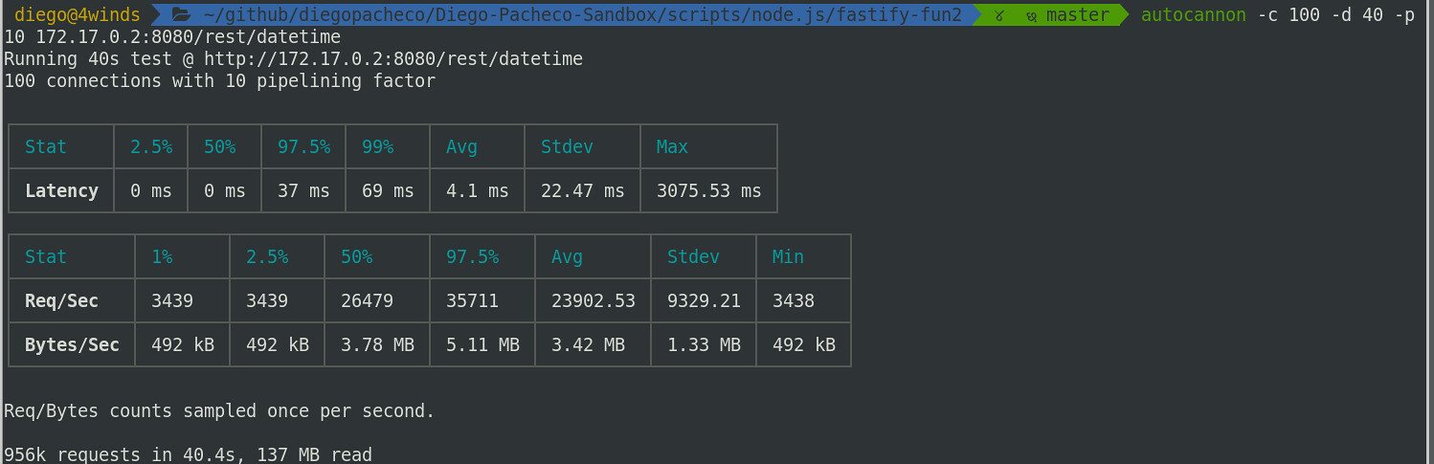The width and height of the screenshot is (1434, 464).
Task: Click the URL in the Running 40s test line
Action: 392,59
